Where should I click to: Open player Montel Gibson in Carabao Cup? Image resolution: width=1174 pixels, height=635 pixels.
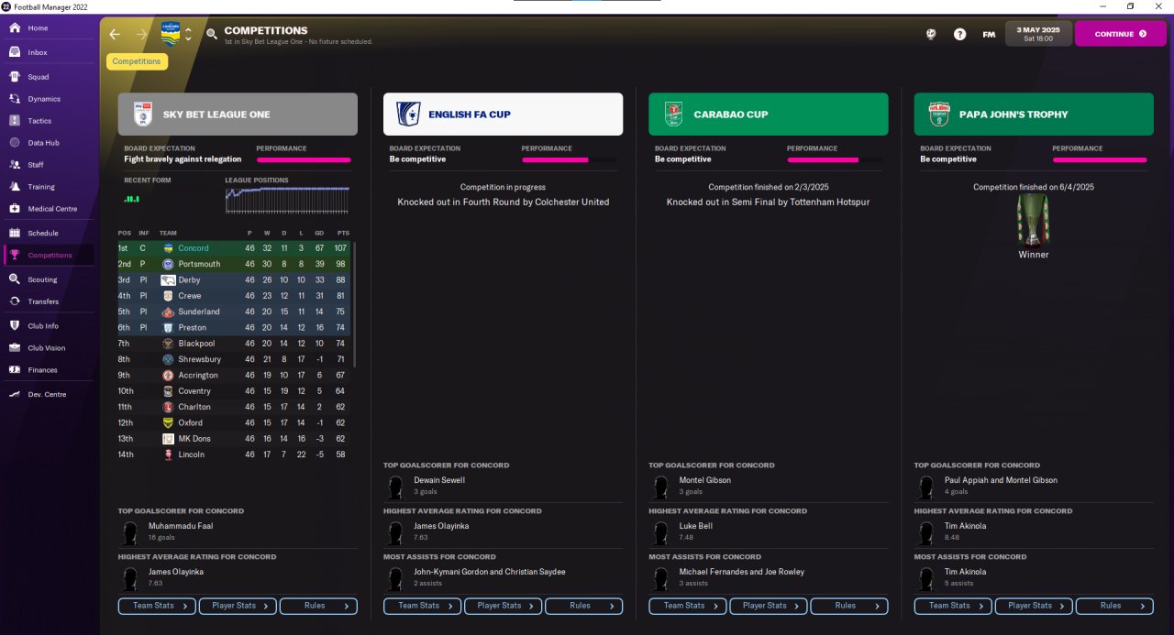(704, 480)
